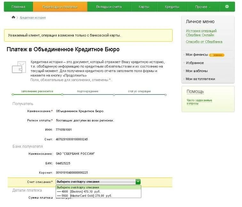Click the account number 40702810938180003245
This screenshot has height=207, width=242.
pyautogui.click(x=72, y=139)
